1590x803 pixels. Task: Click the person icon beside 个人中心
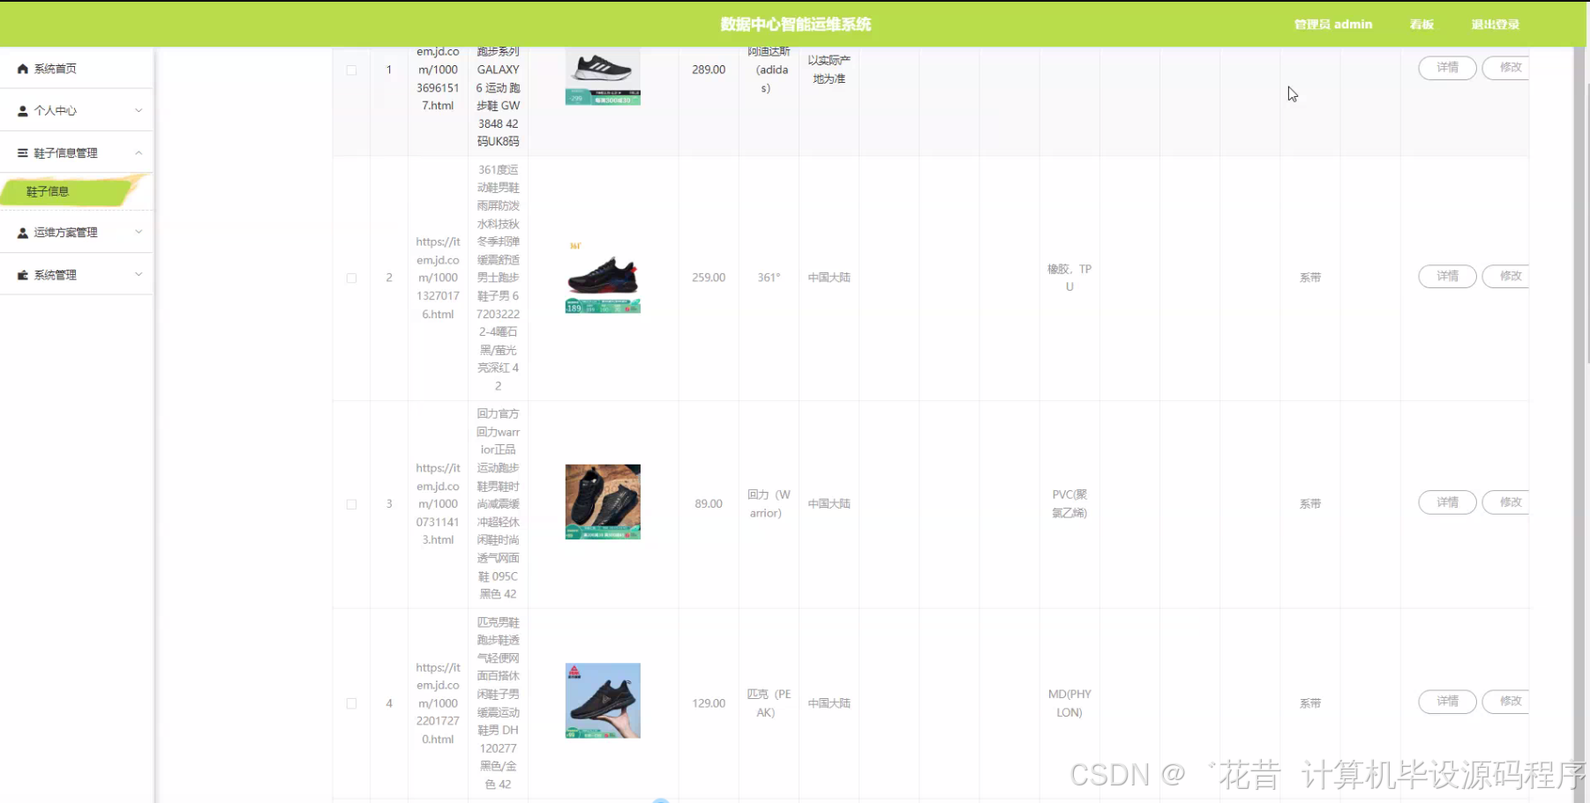click(x=23, y=111)
